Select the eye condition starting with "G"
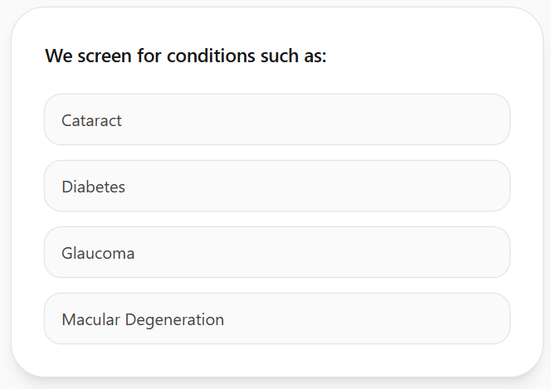The image size is (551, 389). [276, 252]
